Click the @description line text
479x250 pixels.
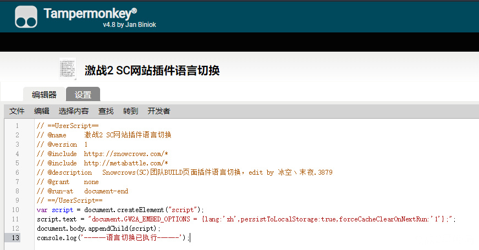[x=185, y=173]
